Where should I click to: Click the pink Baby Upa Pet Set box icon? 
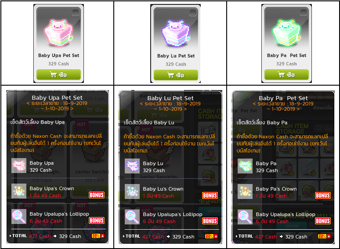[x=58, y=33]
